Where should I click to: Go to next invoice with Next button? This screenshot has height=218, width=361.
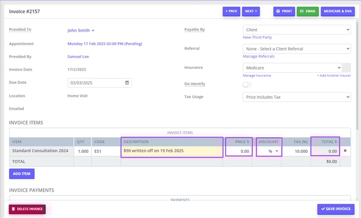(251, 11)
